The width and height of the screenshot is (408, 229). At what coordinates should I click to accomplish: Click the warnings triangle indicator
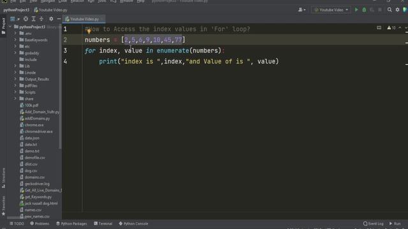391,28
